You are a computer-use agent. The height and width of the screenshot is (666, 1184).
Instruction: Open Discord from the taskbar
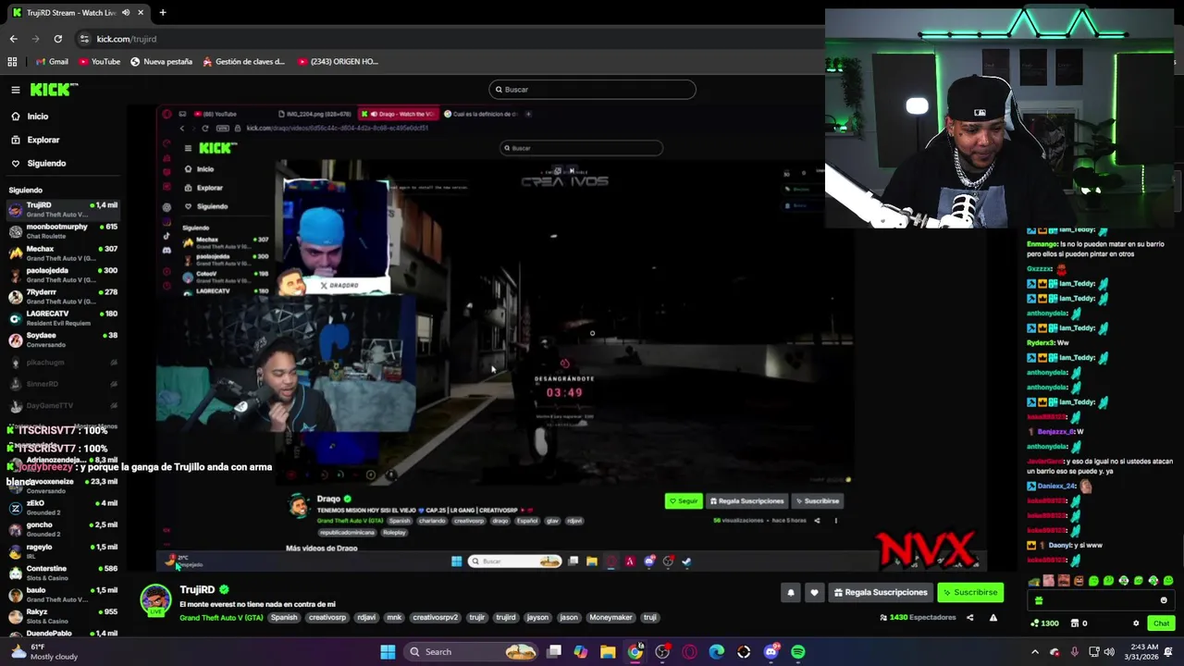point(771,652)
